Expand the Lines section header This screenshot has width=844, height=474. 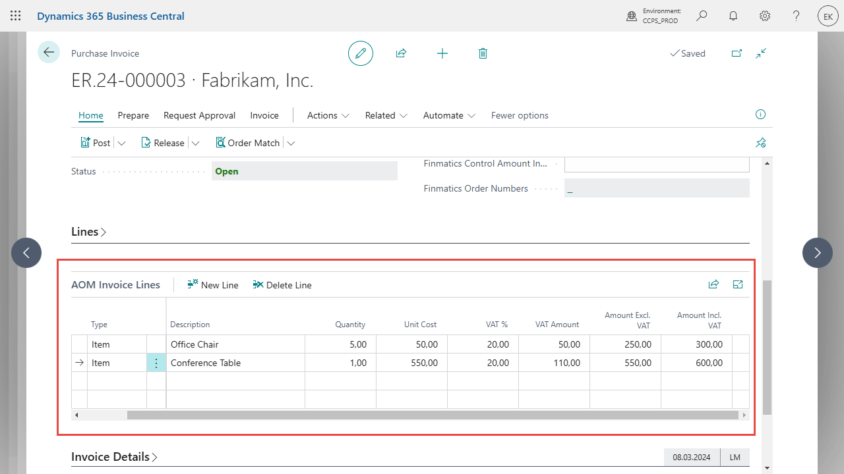coord(89,232)
